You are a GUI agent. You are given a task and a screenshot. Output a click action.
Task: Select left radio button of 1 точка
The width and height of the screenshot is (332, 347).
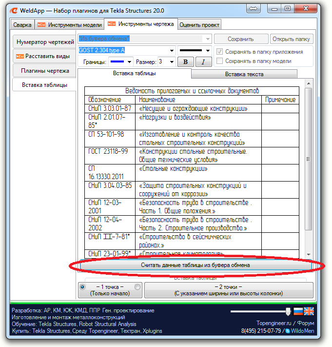tap(82, 287)
